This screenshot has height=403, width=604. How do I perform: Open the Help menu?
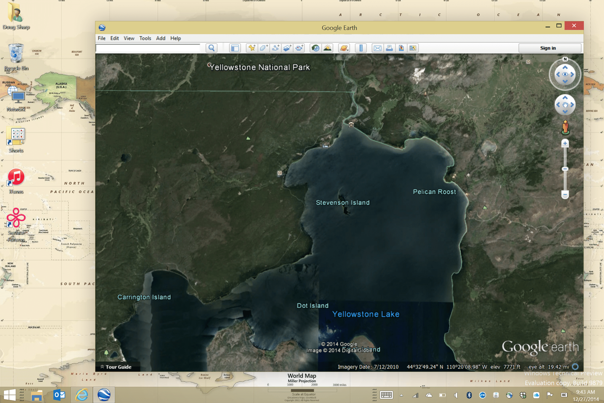[176, 38]
